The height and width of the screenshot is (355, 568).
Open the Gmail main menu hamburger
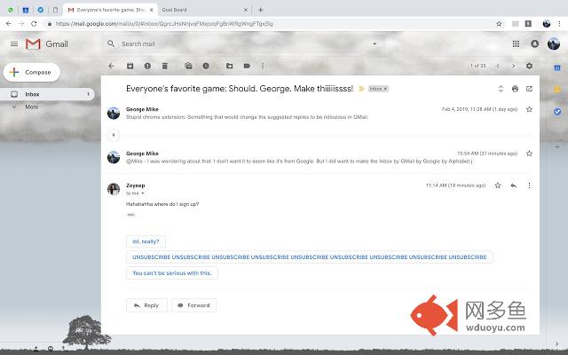14,43
